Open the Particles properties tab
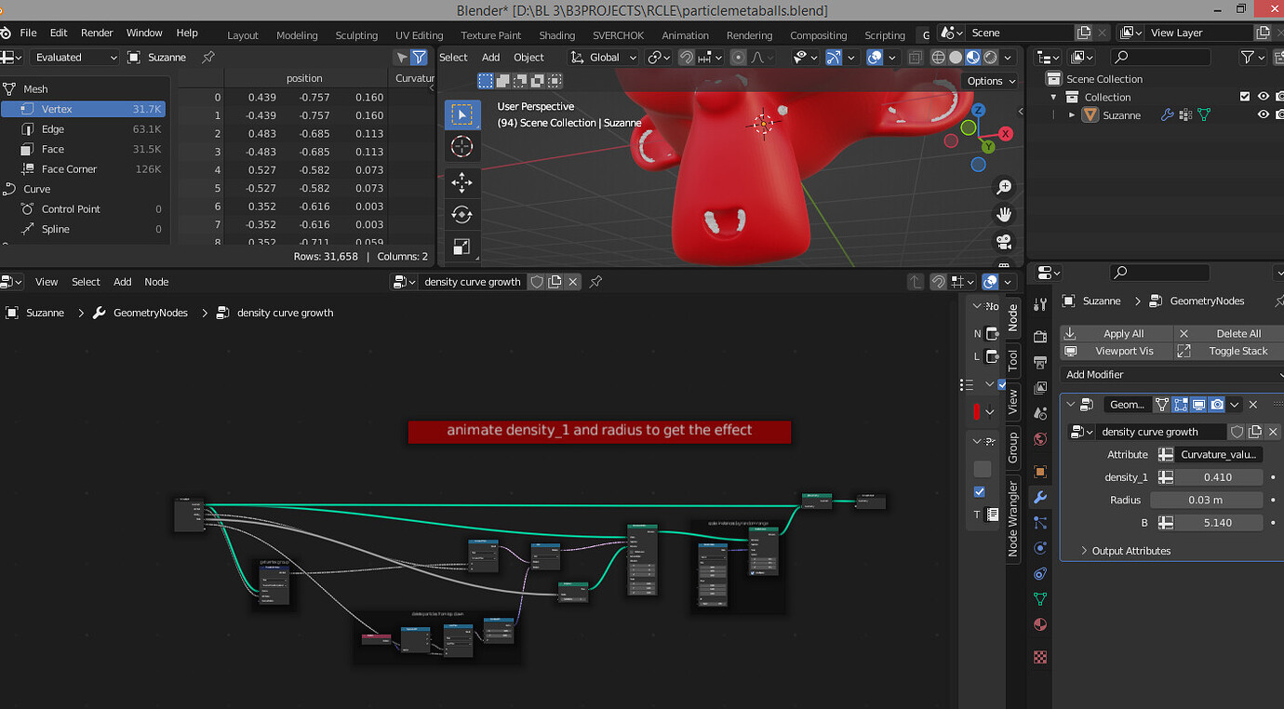Viewport: 1284px width, 709px height. coord(1040,523)
